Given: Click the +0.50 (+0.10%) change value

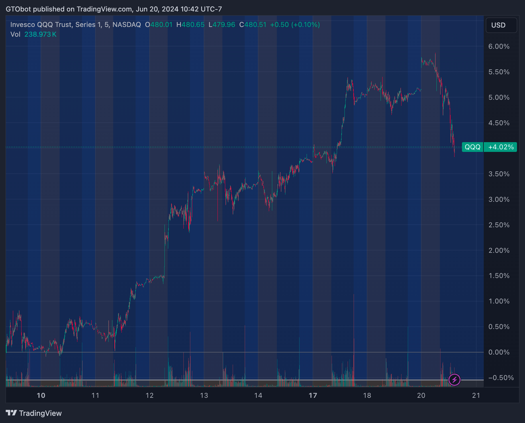Looking at the screenshot, I should click(295, 25).
